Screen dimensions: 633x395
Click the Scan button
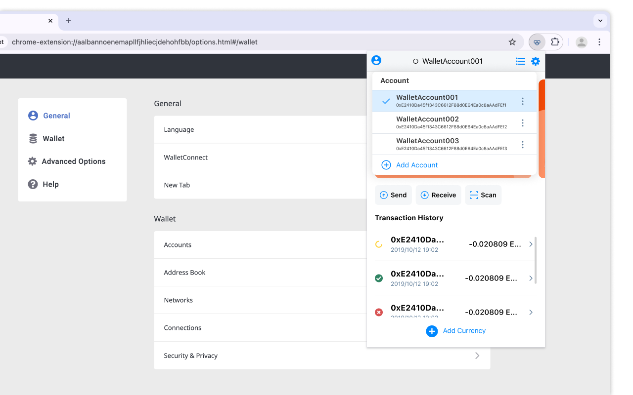[x=483, y=195]
